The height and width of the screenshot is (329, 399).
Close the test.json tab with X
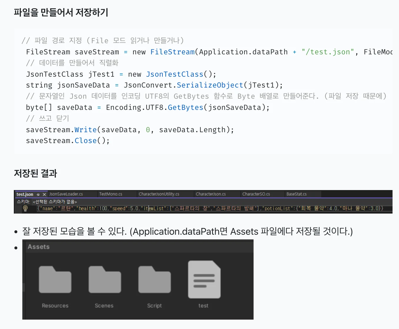[x=44, y=194]
